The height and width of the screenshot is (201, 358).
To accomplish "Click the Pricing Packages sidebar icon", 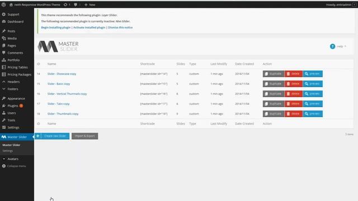I will [x=4, y=74].
